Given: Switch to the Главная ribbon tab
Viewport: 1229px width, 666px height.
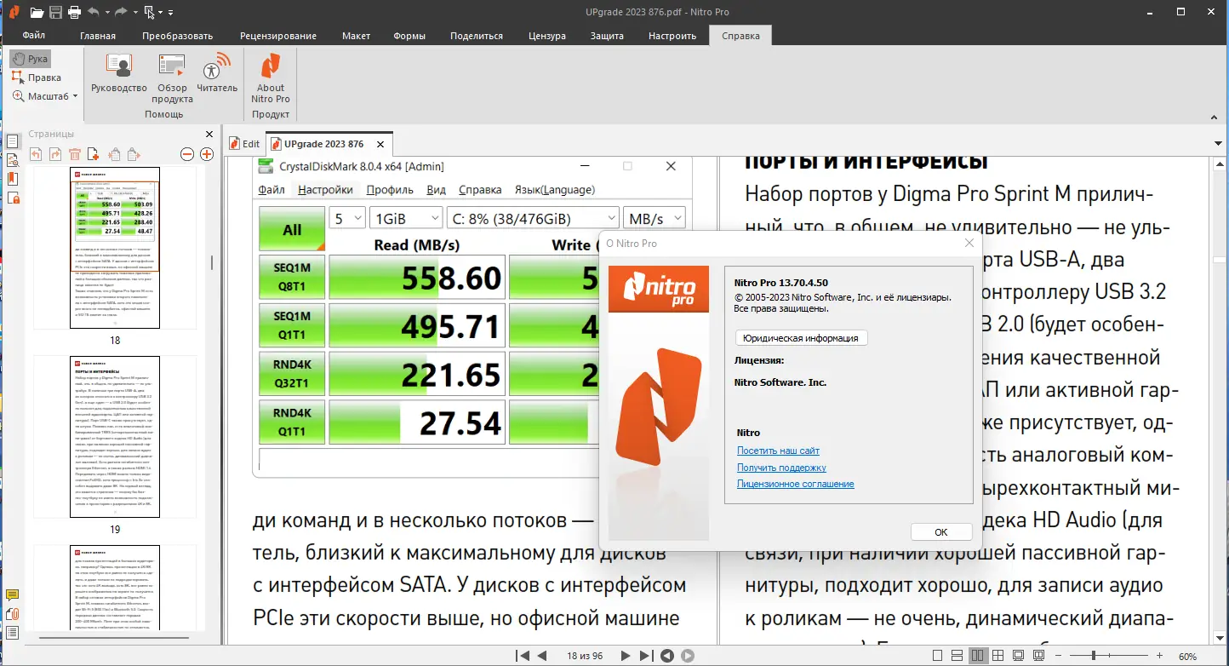Looking at the screenshot, I should (x=98, y=36).
